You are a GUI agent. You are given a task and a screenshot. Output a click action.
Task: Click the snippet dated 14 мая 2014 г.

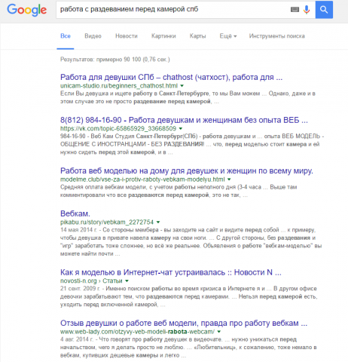point(191,242)
